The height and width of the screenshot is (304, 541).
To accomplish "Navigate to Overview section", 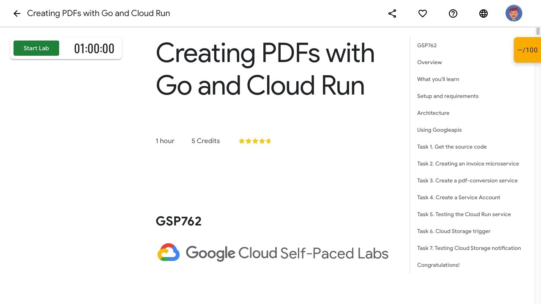I will point(429,62).
